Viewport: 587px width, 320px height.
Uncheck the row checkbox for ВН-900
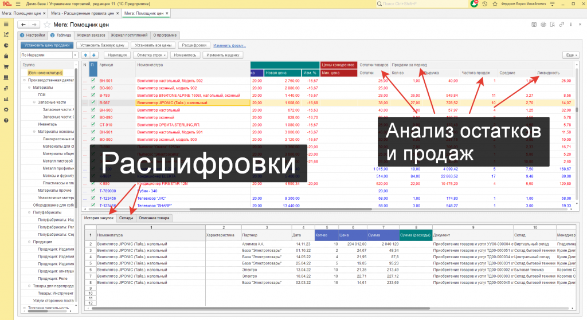tap(93, 110)
